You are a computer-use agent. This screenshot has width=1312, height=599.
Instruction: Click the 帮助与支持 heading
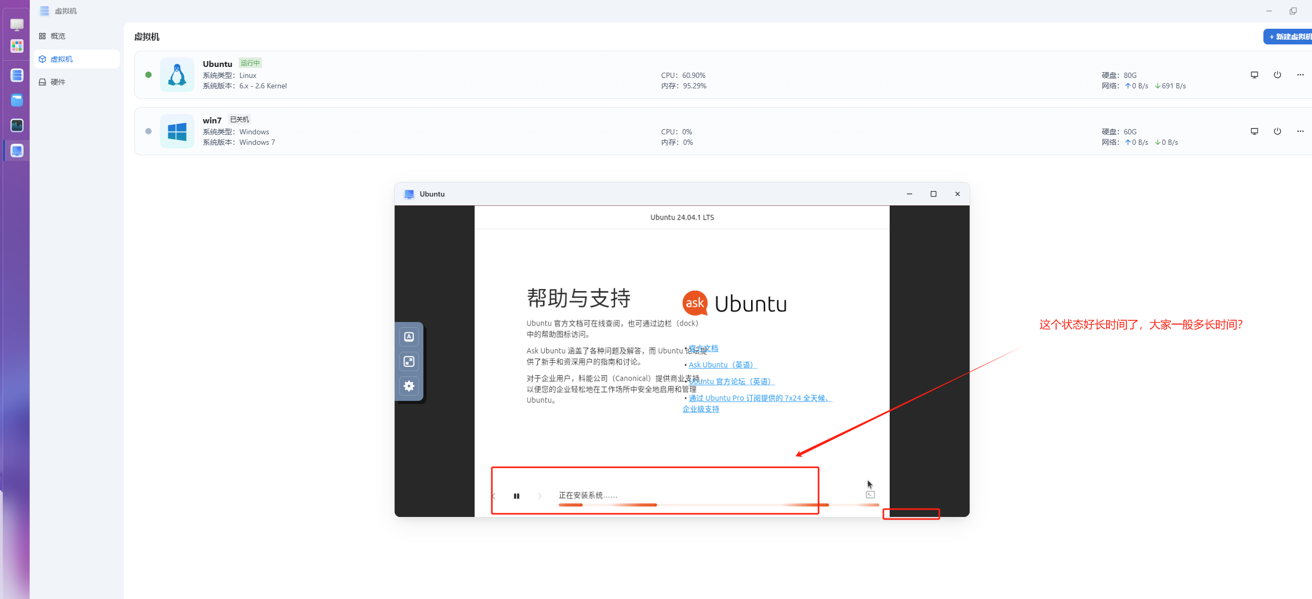[579, 298]
